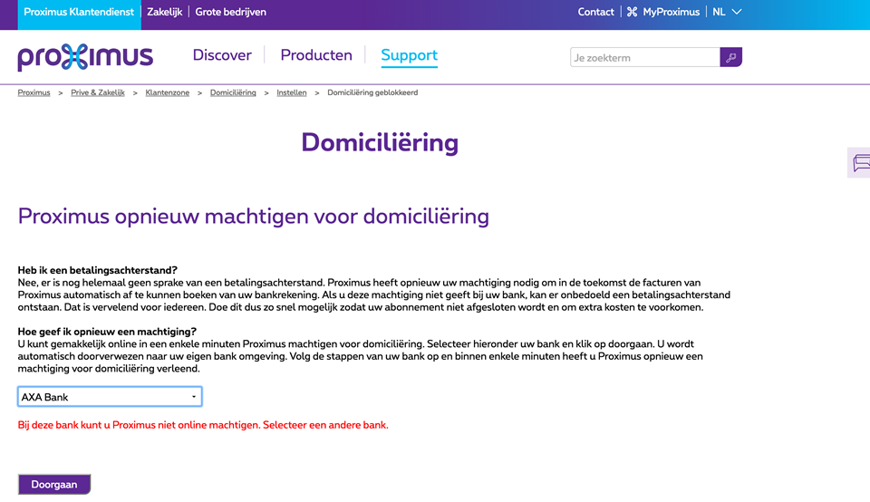
Task: Follow the Proximus breadcrumb link
Action: point(34,92)
